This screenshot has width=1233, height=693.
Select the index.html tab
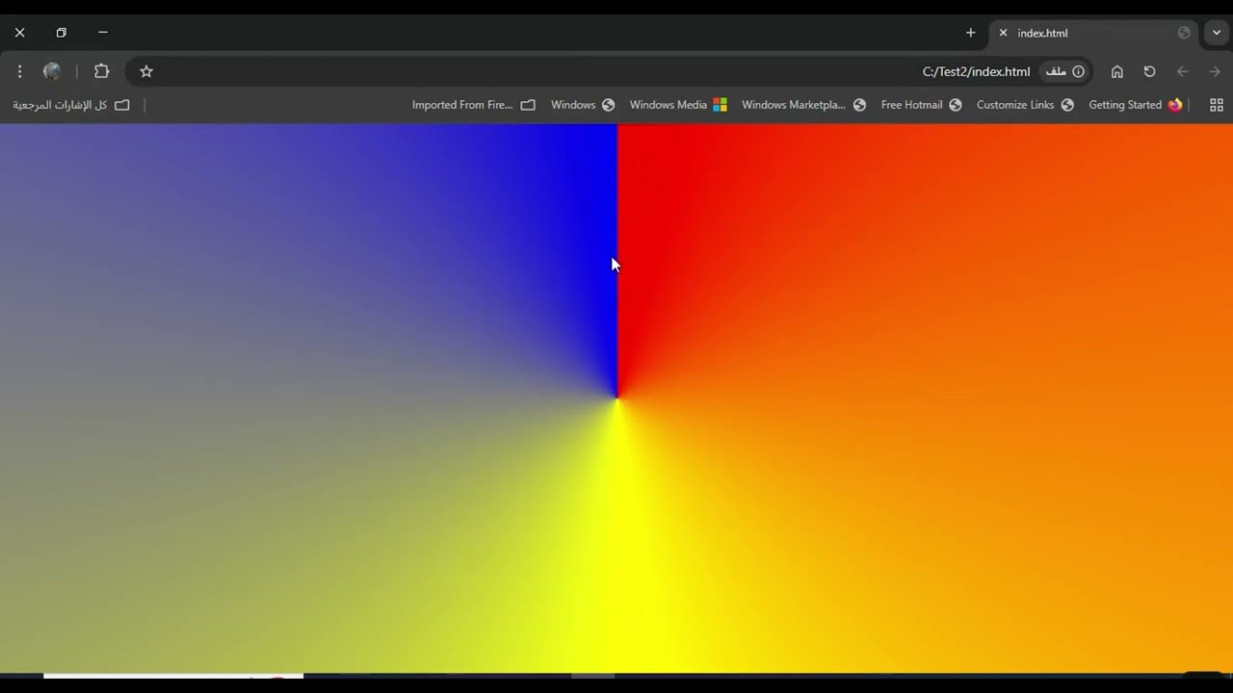pos(1093,33)
